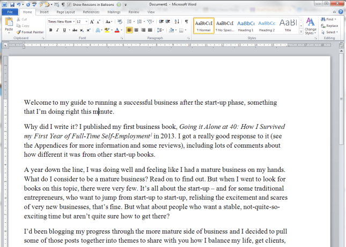The height and width of the screenshot is (247, 346).
Task: Expand the Styles gallery More arrow
Action: click(301, 32)
